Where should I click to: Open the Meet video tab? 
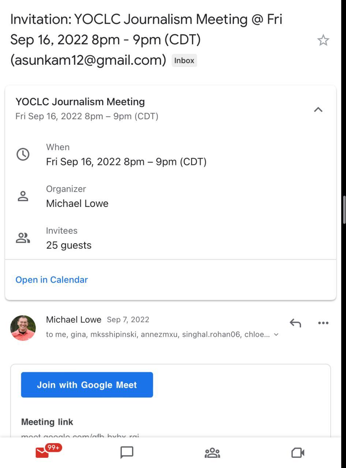(298, 453)
